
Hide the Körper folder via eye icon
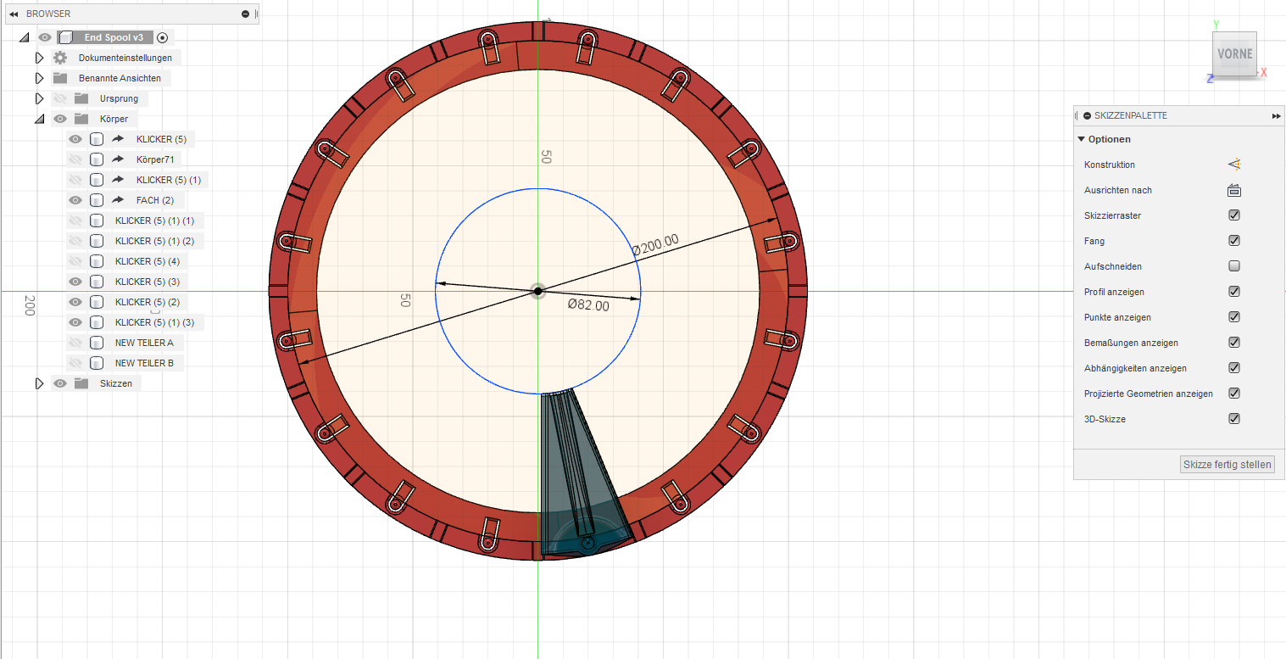pos(60,119)
